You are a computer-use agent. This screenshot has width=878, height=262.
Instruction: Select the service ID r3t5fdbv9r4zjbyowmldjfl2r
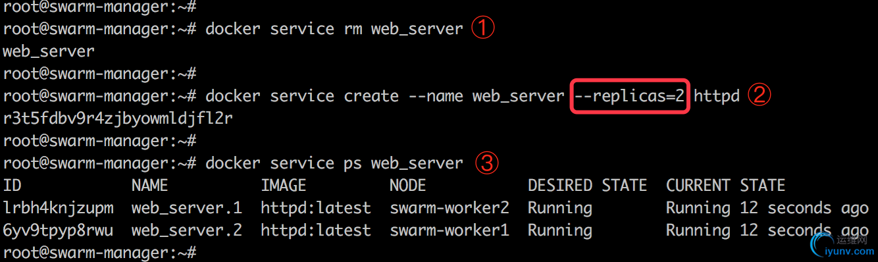(x=118, y=119)
